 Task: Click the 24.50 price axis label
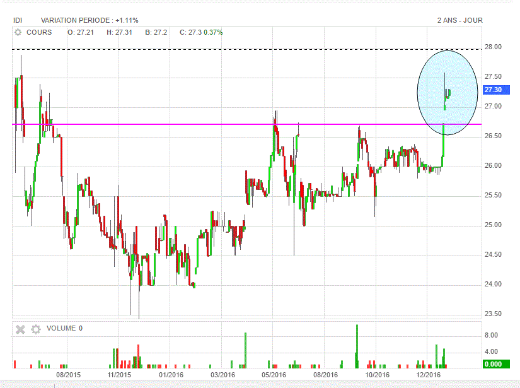tap(493, 254)
